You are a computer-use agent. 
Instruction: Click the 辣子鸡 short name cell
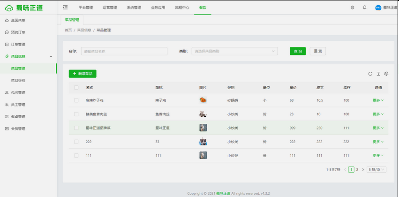[x=160, y=100]
